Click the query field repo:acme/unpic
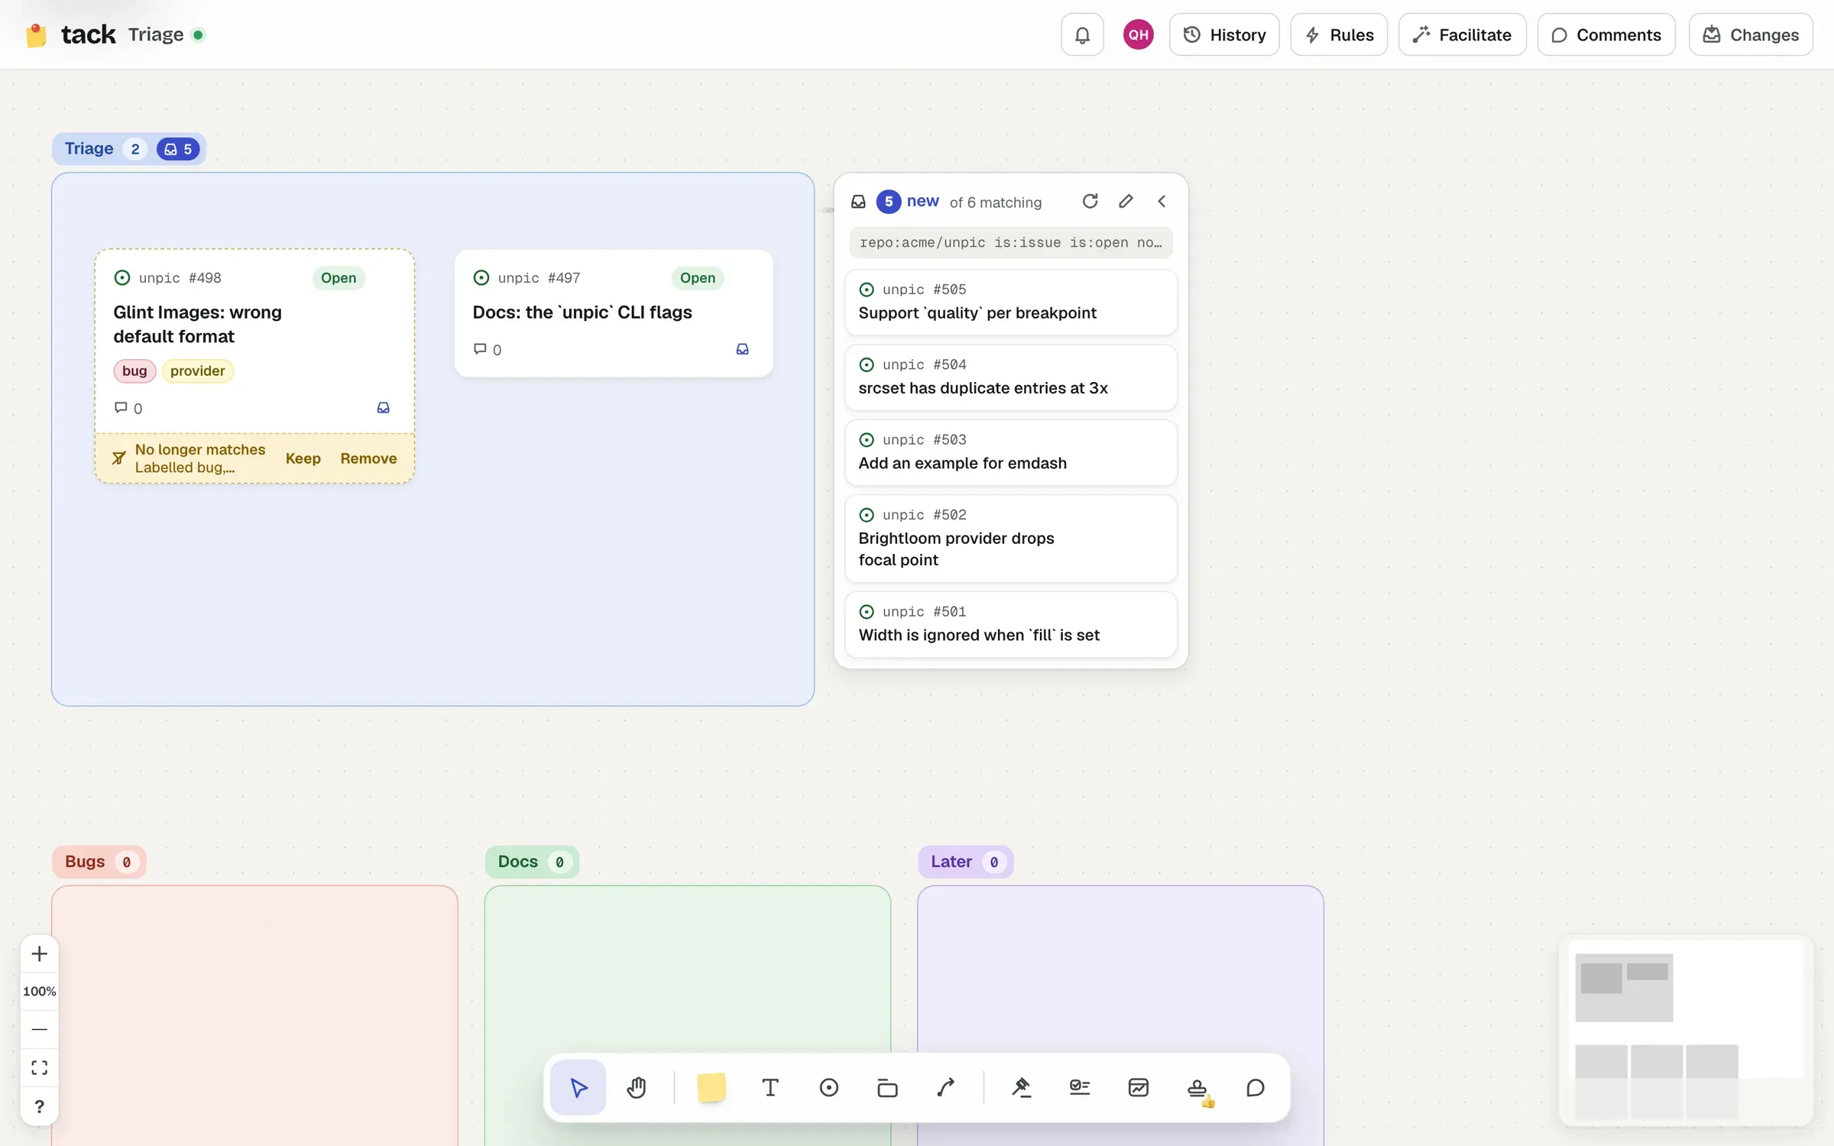The image size is (1834, 1146). pos(1010,242)
